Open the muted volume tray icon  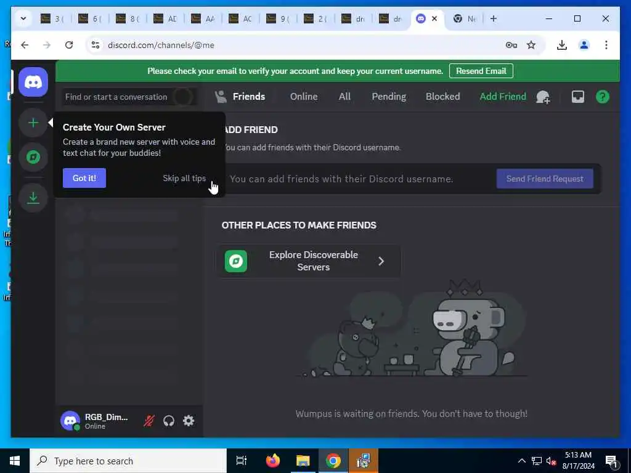[551, 461]
